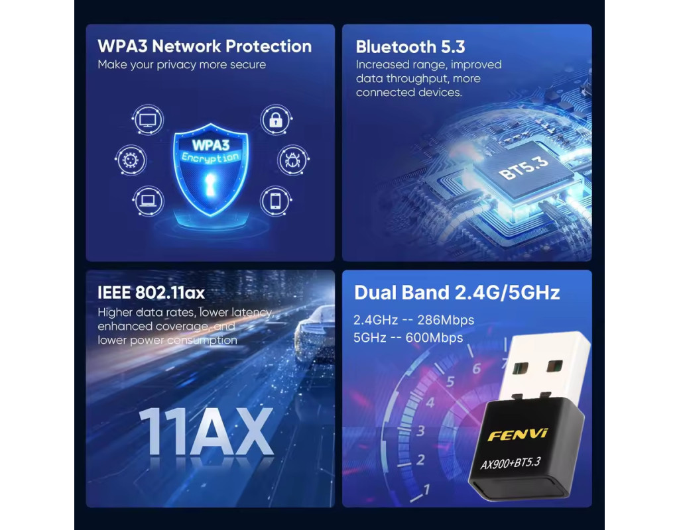
Task: Click the IEEE 802.11ax heading
Action: point(151,293)
